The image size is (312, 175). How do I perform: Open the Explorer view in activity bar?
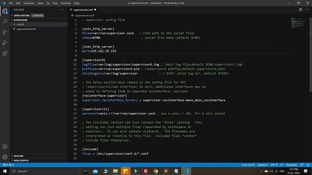pos(5,11)
